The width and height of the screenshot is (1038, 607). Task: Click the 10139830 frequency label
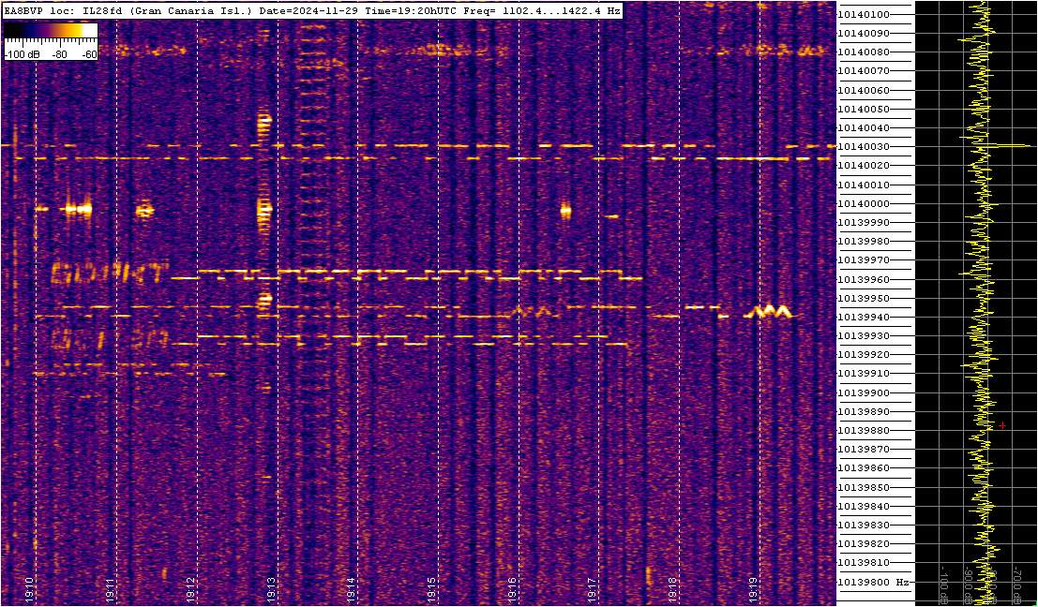coord(864,526)
